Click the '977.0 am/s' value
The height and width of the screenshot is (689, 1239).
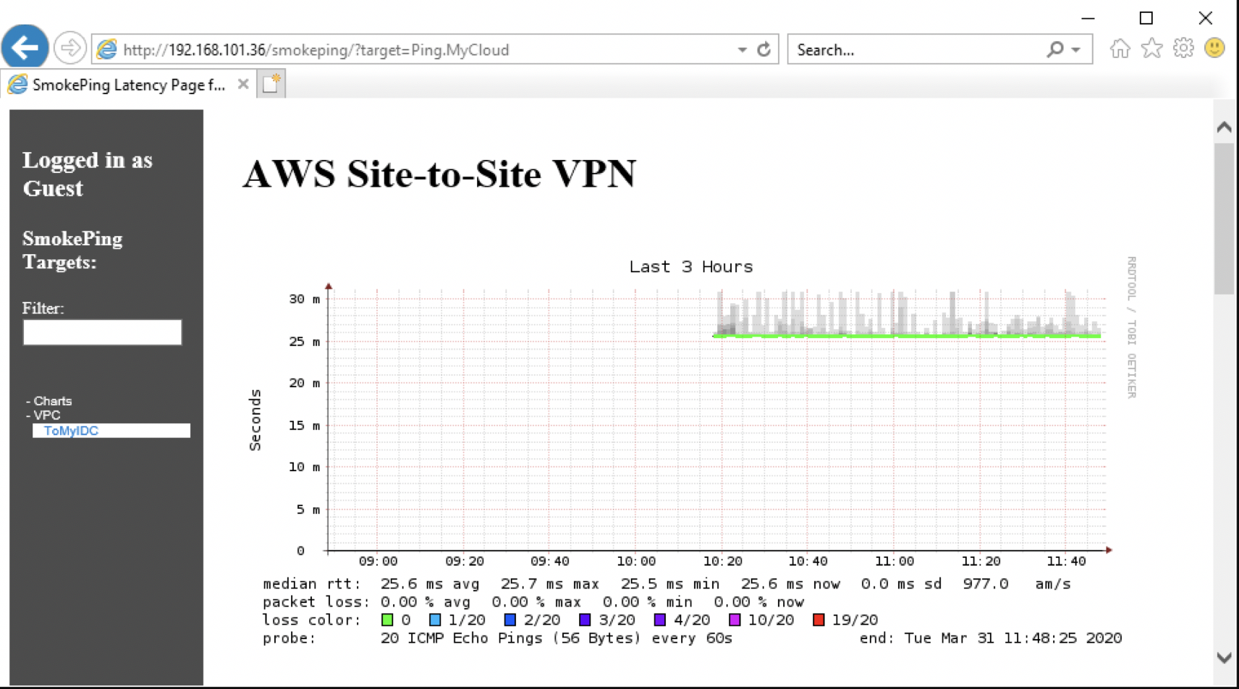1017,584
